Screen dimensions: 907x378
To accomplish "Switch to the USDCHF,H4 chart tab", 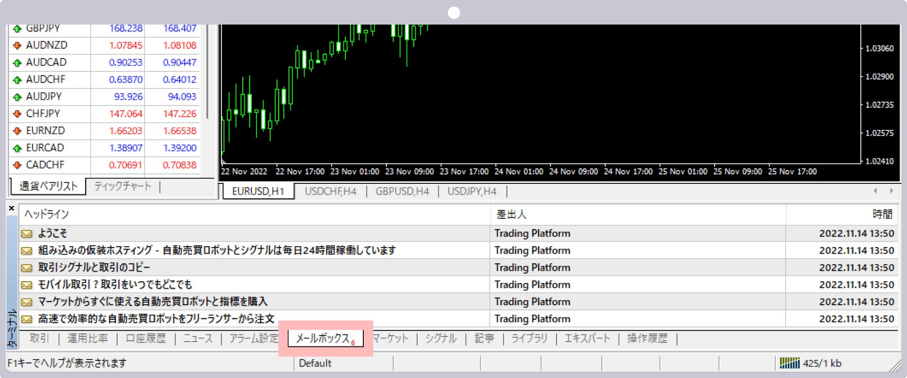I will pyautogui.click(x=330, y=191).
